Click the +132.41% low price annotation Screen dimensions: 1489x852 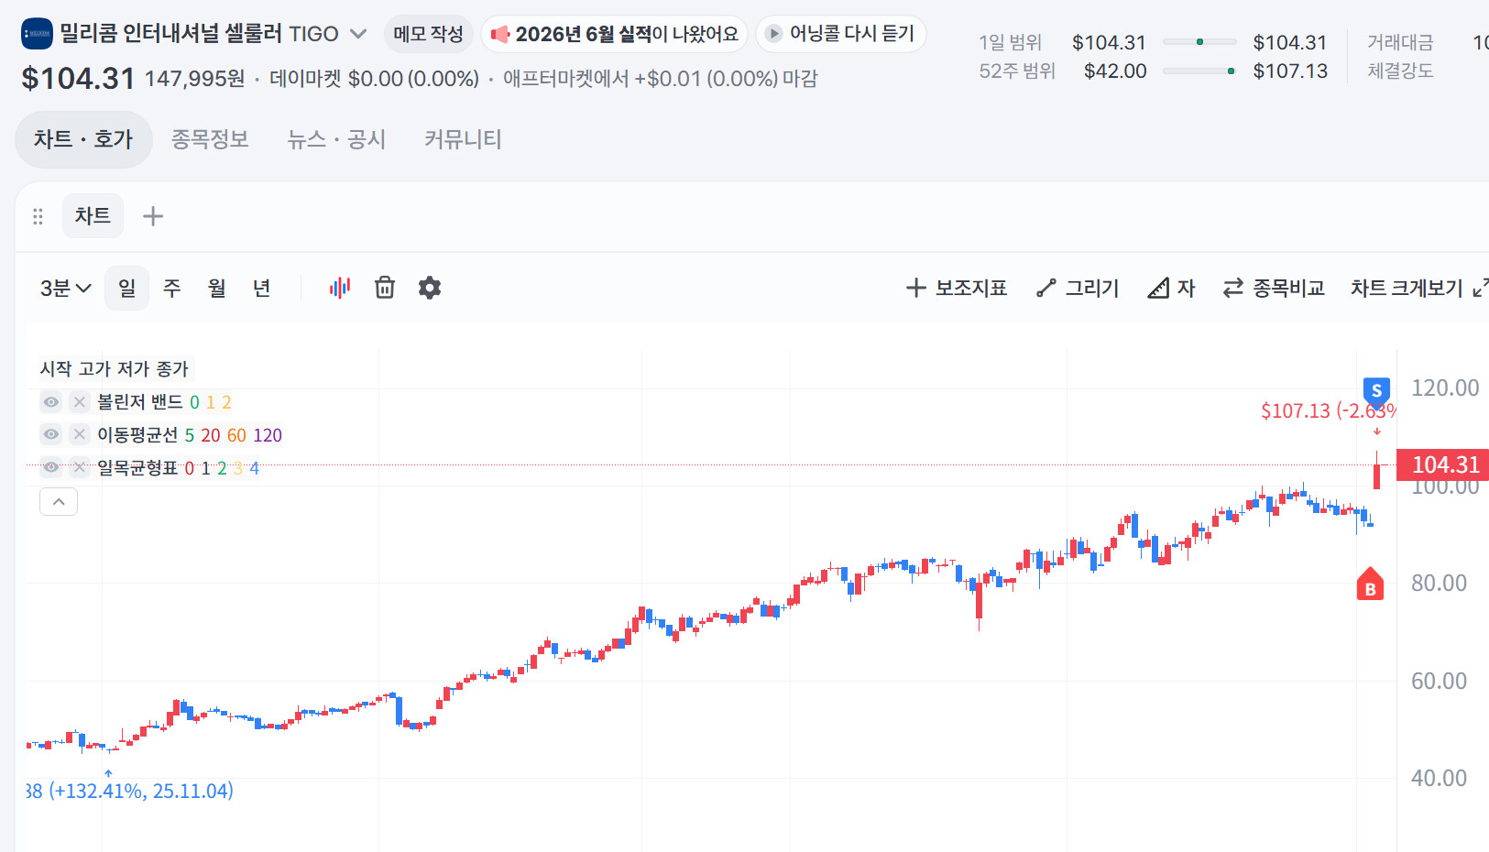[x=130, y=791]
